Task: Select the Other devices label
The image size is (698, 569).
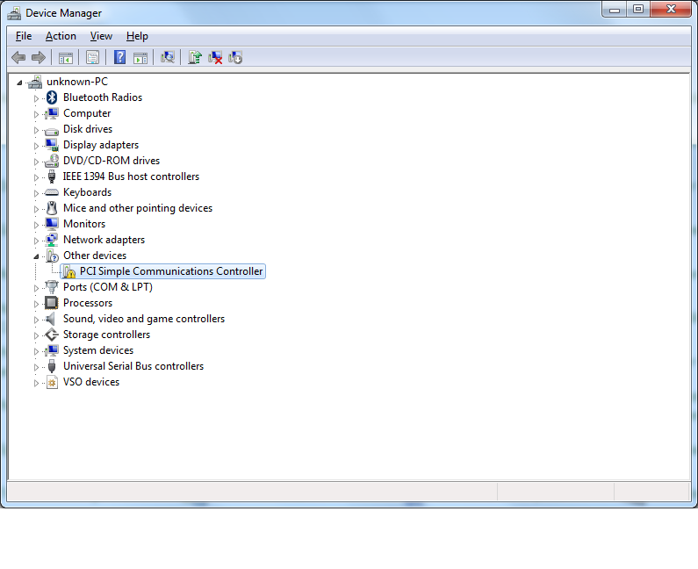Action: 95,256
